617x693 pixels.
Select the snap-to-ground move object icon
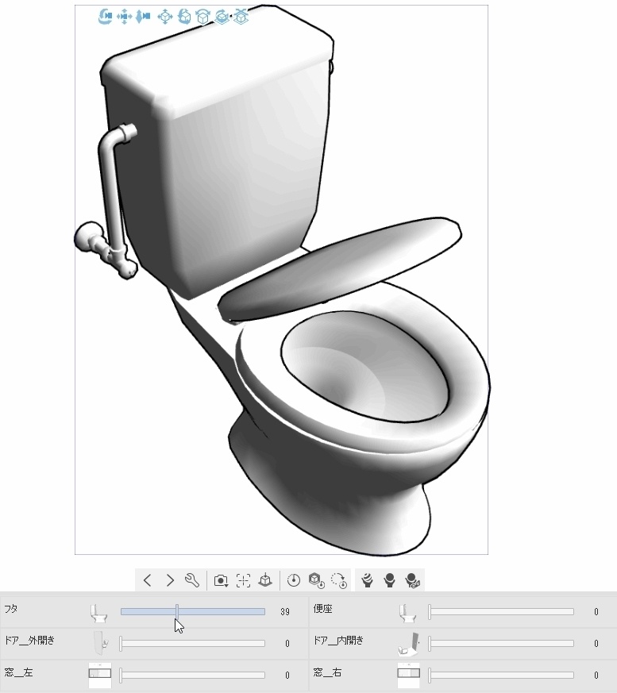pyautogui.click(x=241, y=17)
